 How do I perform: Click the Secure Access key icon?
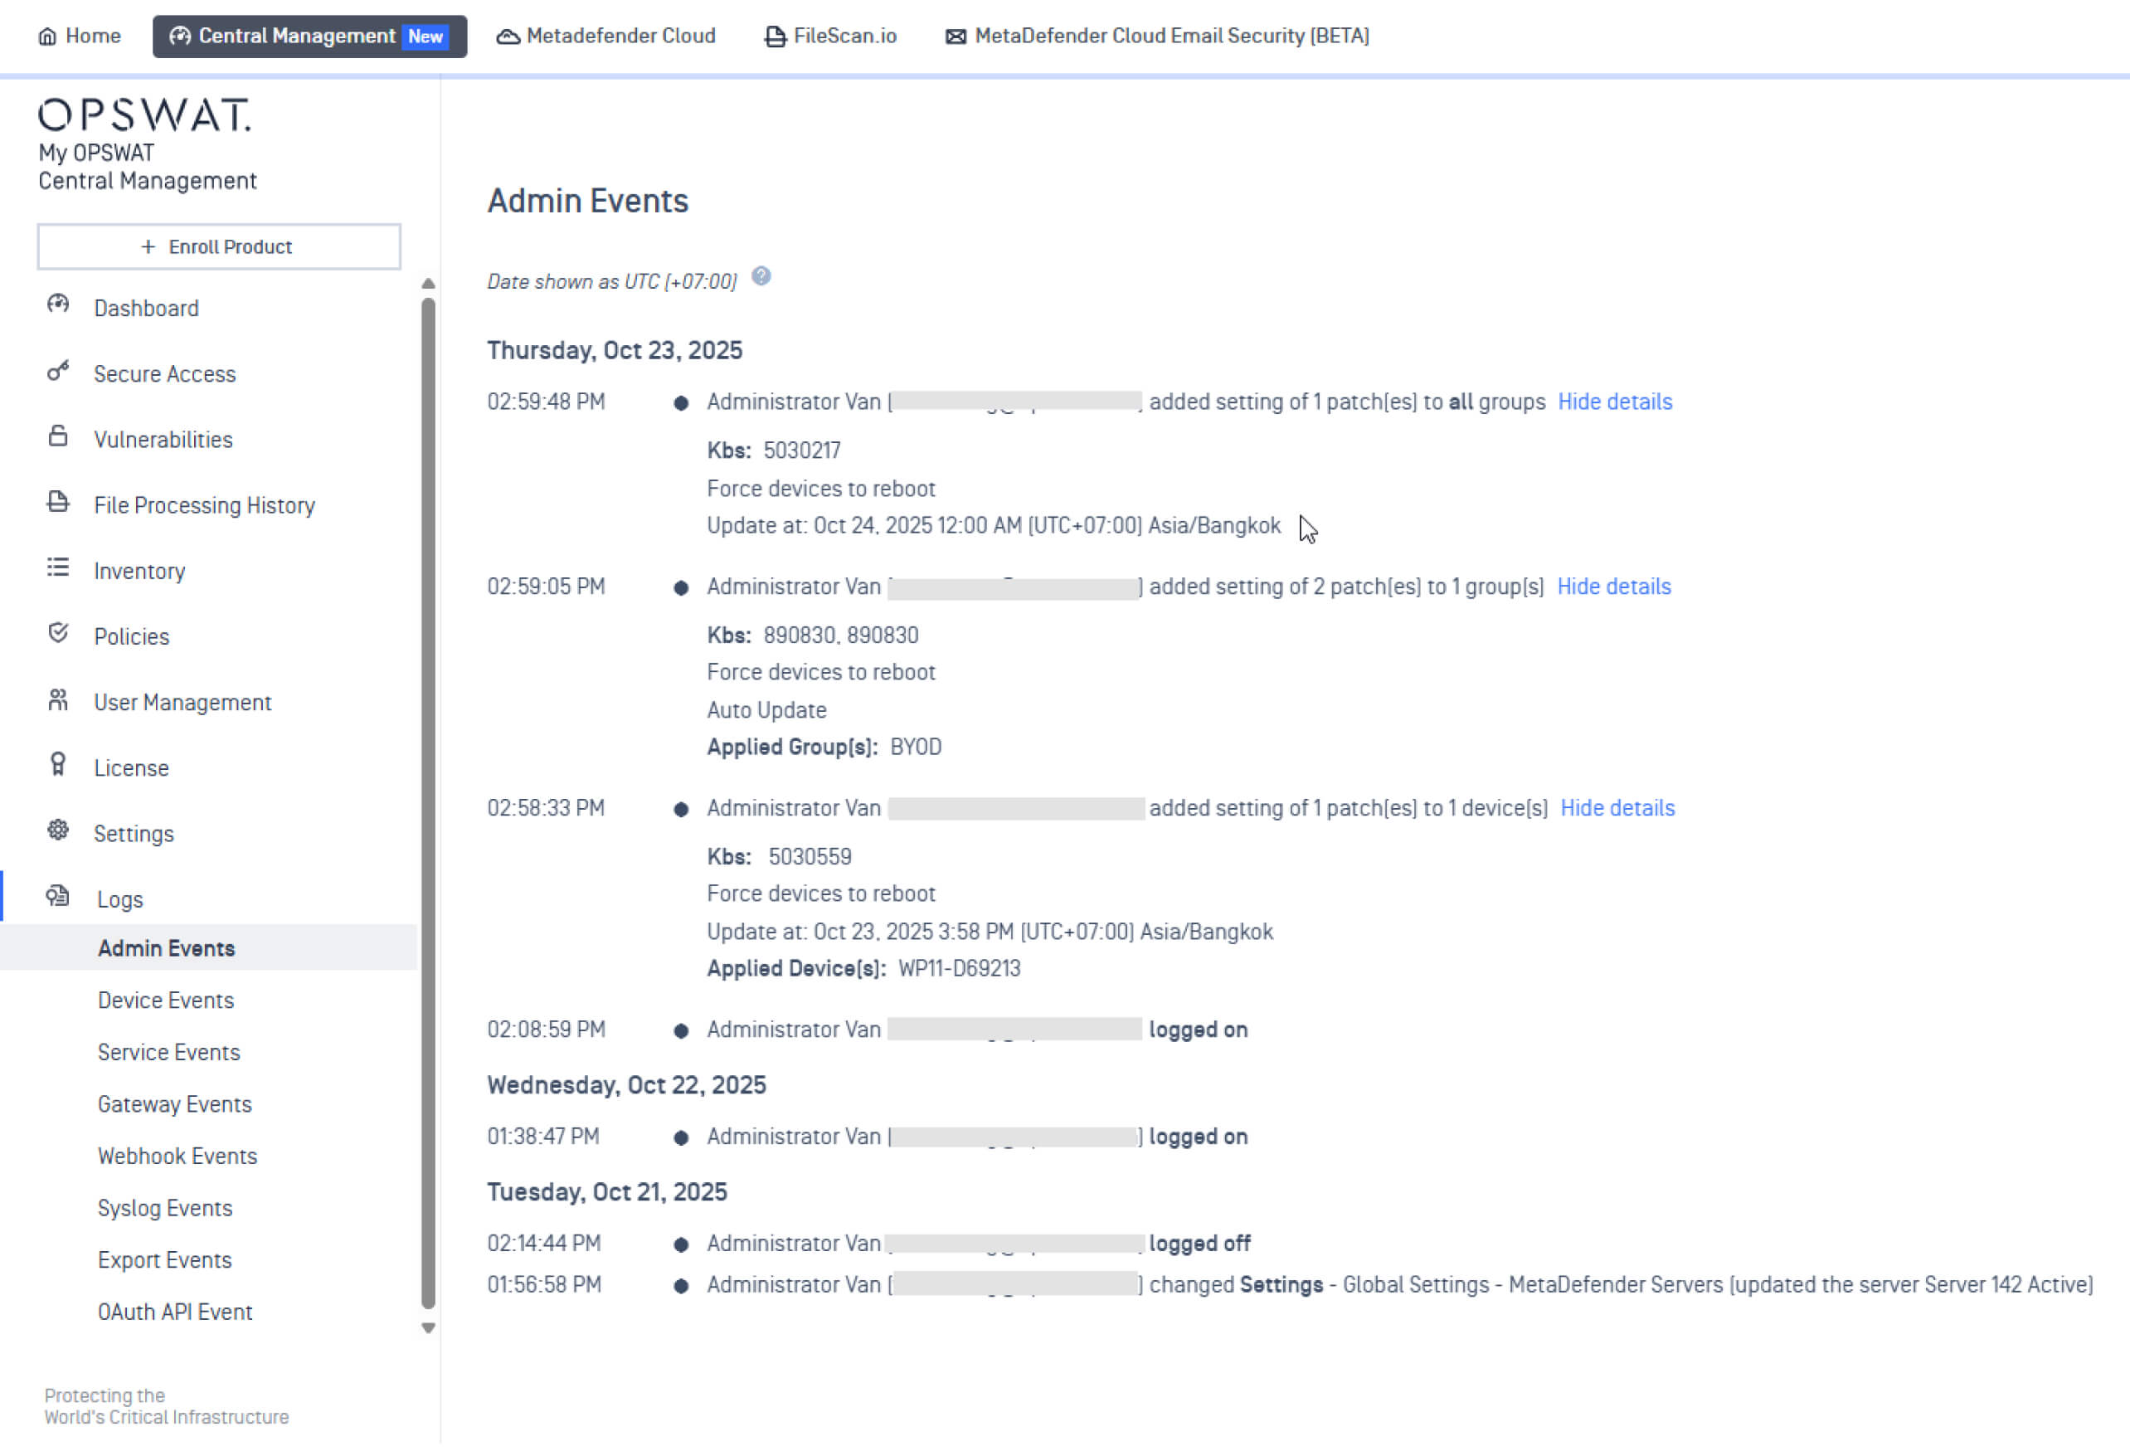[x=58, y=372]
